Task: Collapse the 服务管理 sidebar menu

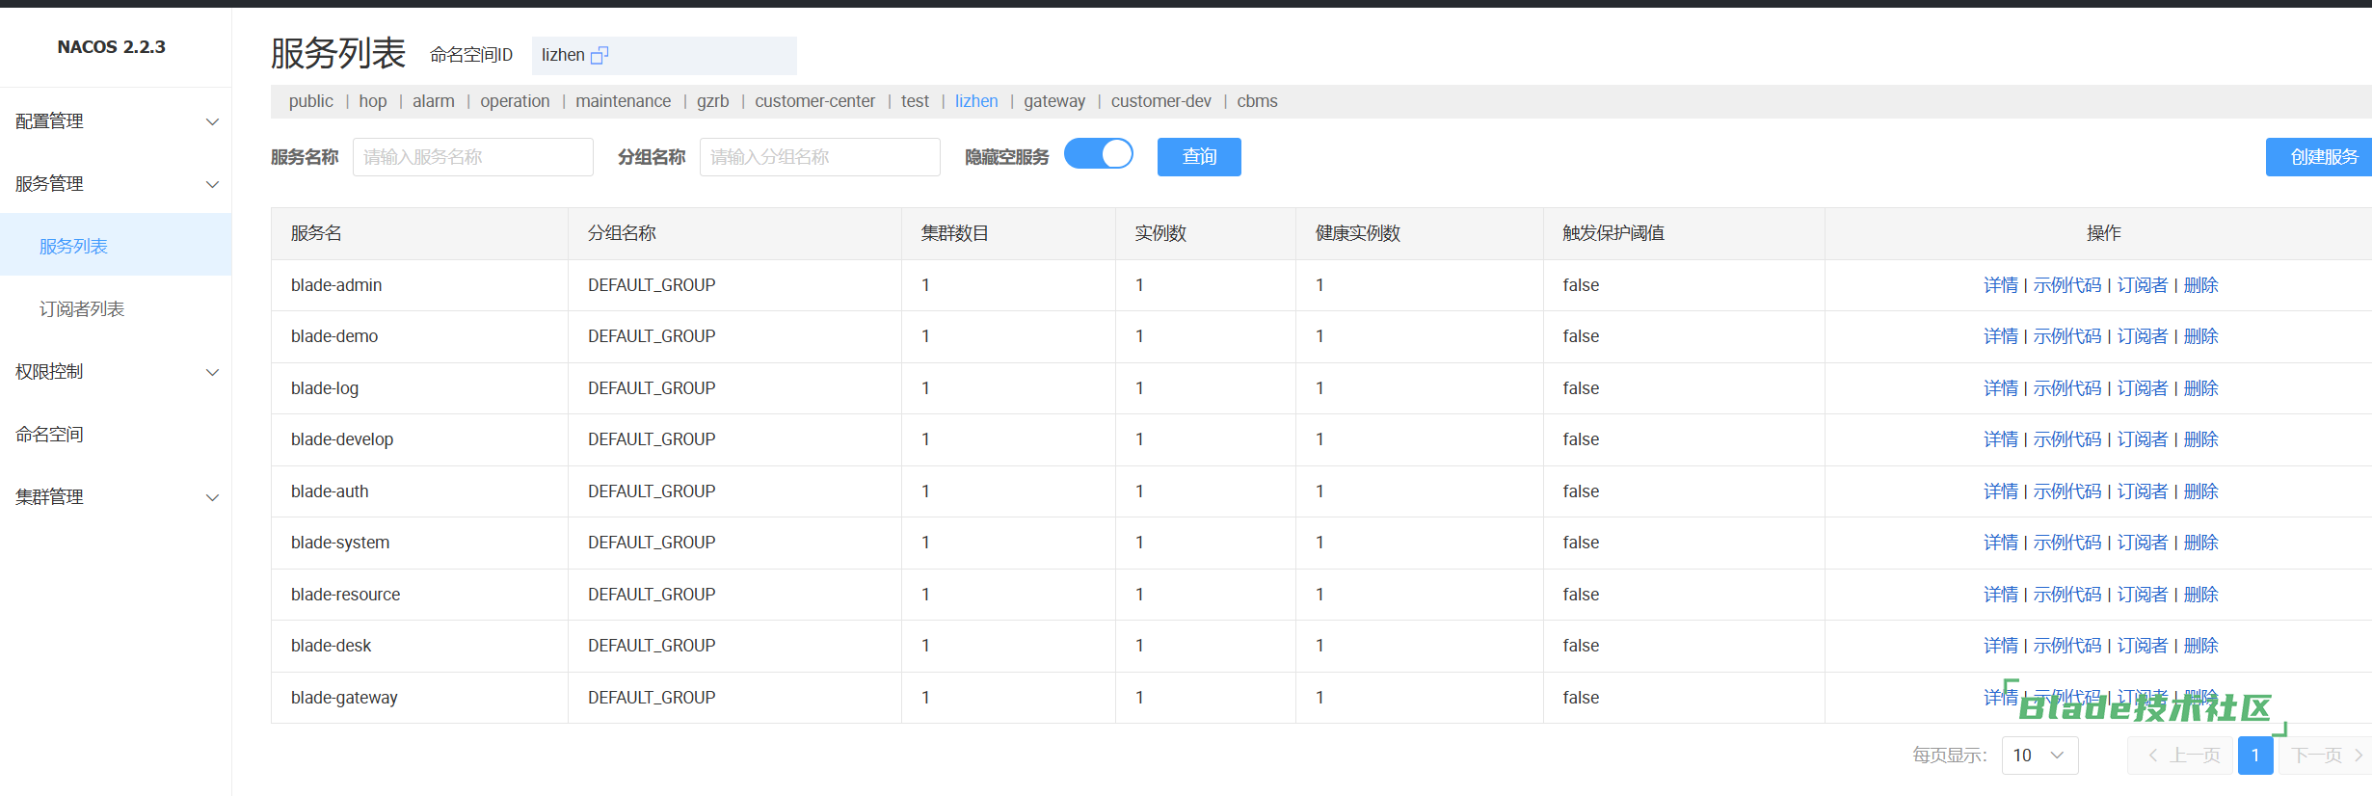Action: coord(116,184)
